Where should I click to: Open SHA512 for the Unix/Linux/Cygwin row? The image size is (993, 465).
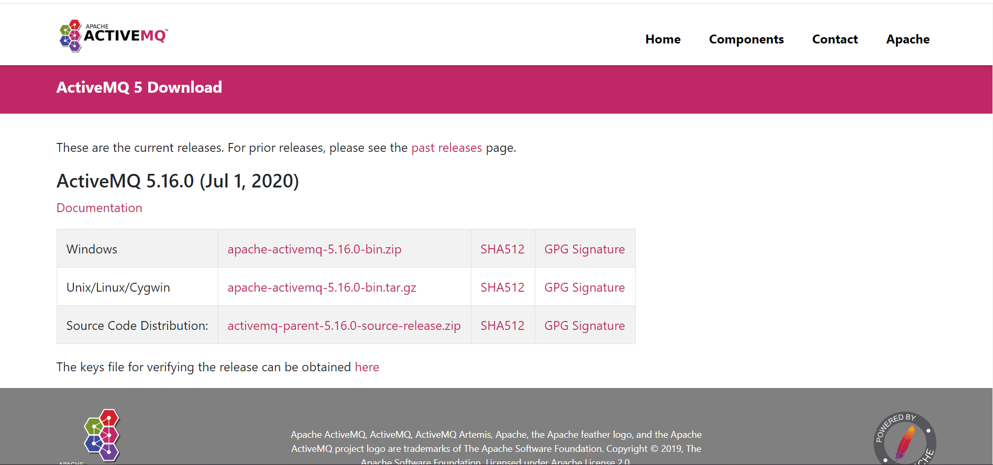coord(502,287)
